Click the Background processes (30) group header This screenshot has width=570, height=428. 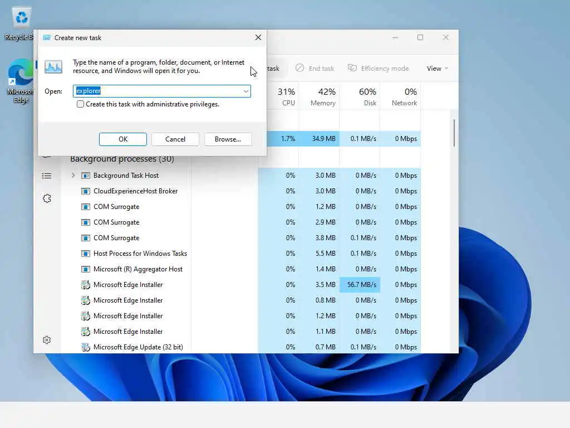pyautogui.click(x=122, y=159)
